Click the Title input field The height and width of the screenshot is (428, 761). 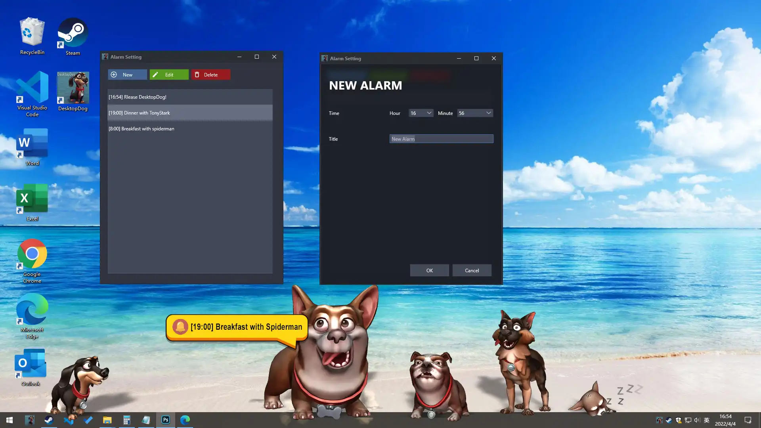tap(441, 139)
